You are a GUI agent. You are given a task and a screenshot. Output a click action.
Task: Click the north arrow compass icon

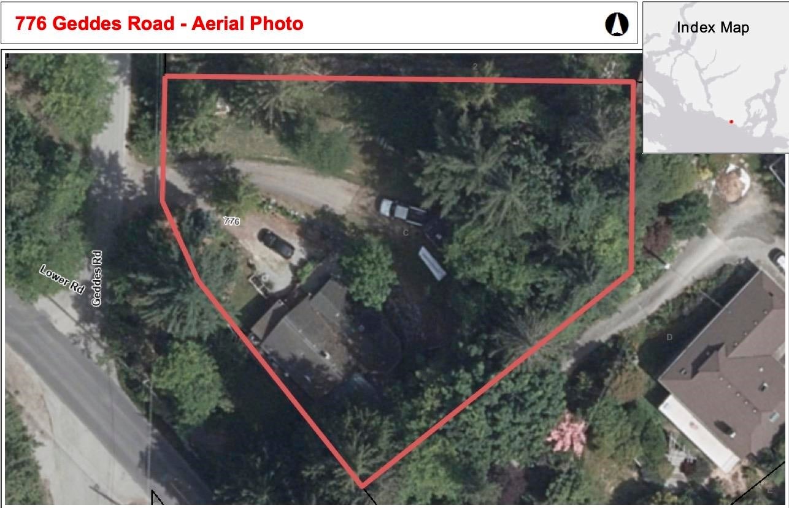tap(617, 24)
